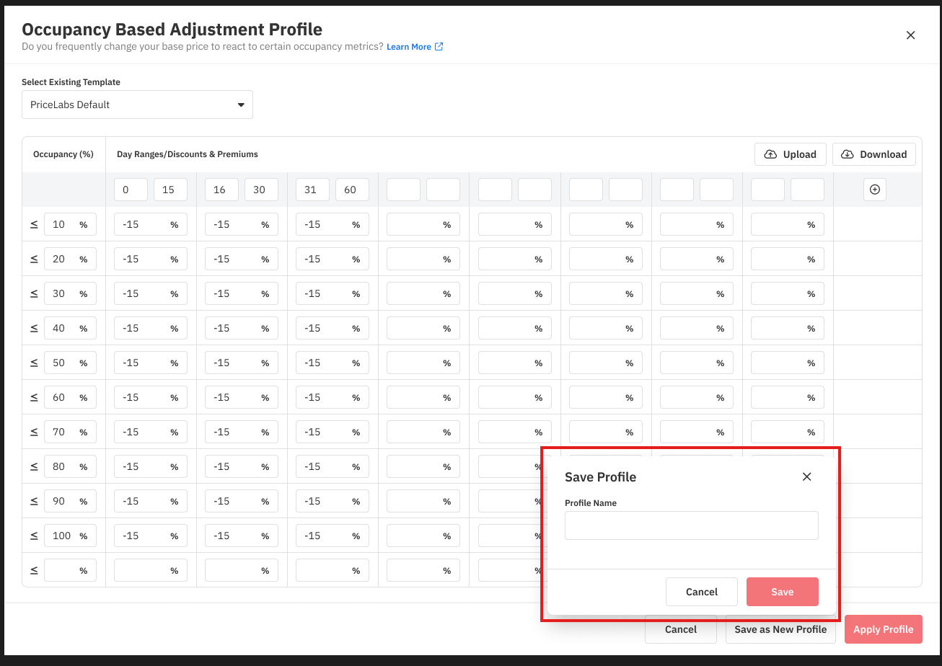The height and width of the screenshot is (666, 942).
Task: Click the Download cloud button
Action: (873, 154)
